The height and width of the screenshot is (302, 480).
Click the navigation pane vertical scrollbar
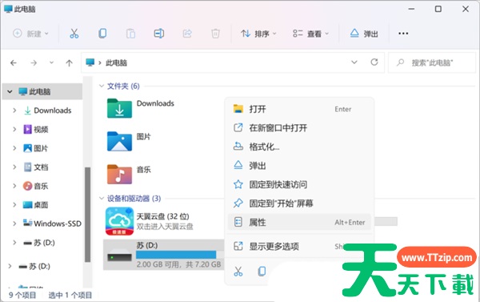tap(87, 215)
